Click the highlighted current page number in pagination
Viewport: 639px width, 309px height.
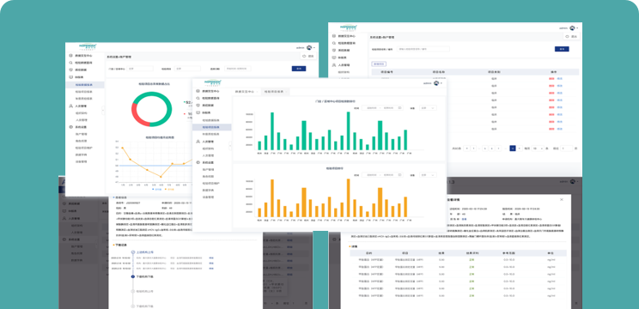[x=513, y=148]
